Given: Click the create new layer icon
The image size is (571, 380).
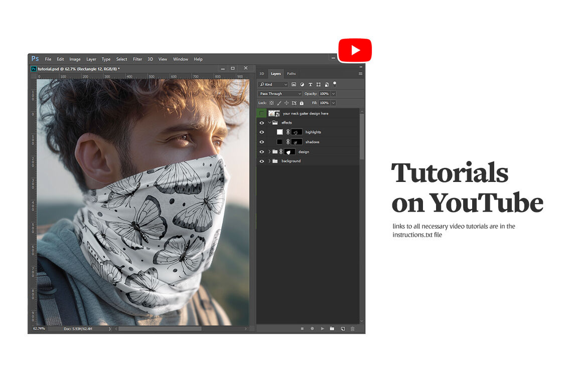Looking at the screenshot, I should coord(343,328).
